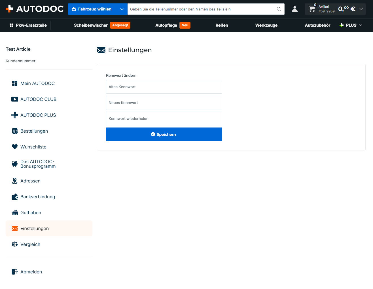The height and width of the screenshot is (289, 373).
Task: Click the green plus icon beside PLUS
Action: tap(342, 25)
